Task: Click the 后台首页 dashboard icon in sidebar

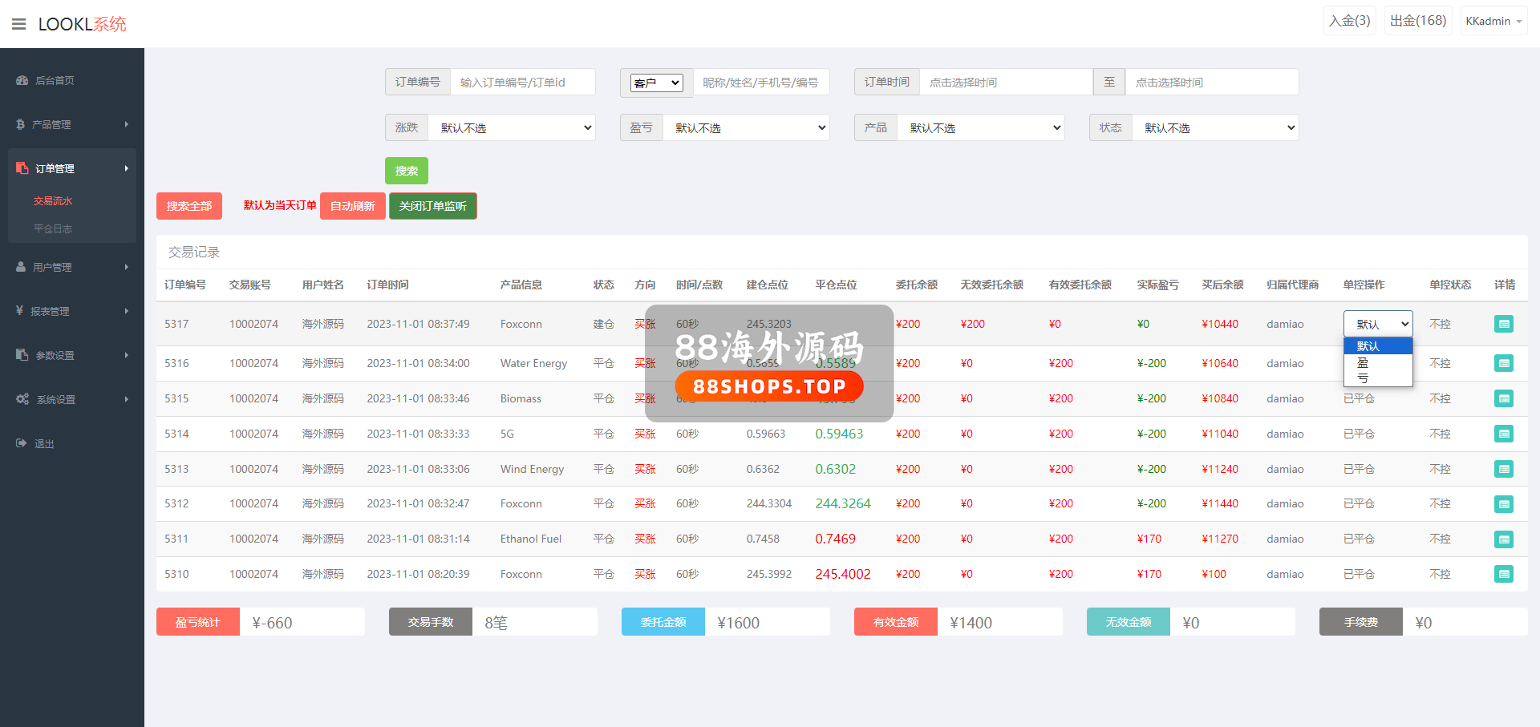Action: pos(22,80)
